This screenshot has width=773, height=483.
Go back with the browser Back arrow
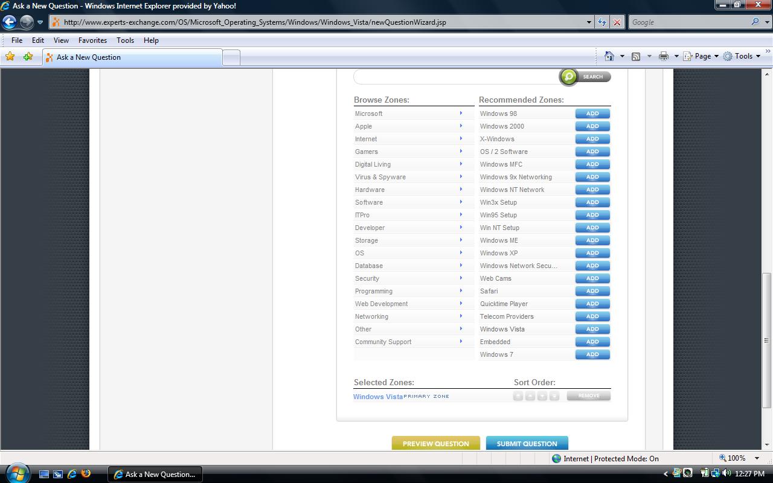click(9, 22)
